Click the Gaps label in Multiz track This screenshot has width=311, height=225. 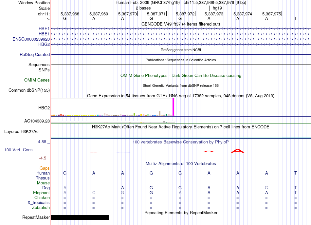pos(45,168)
